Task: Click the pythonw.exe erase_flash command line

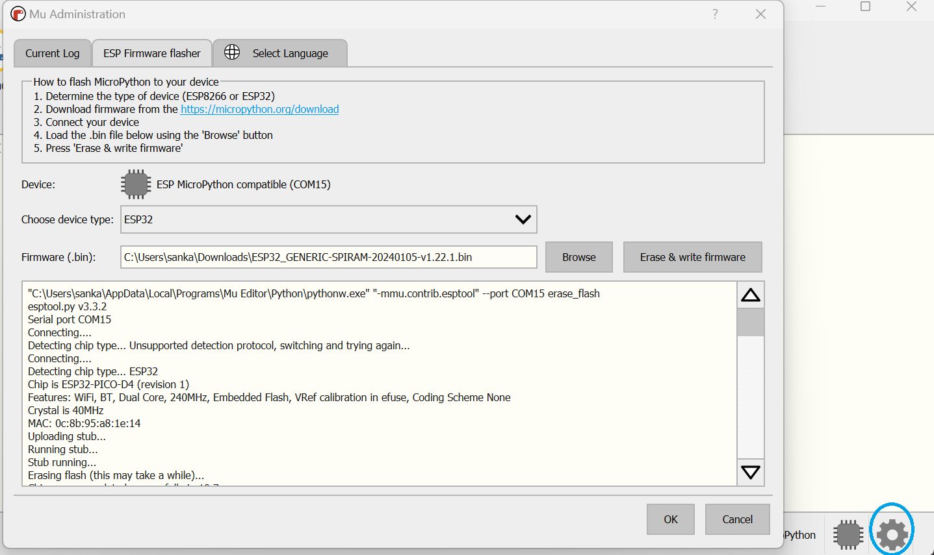Action: 314,293
